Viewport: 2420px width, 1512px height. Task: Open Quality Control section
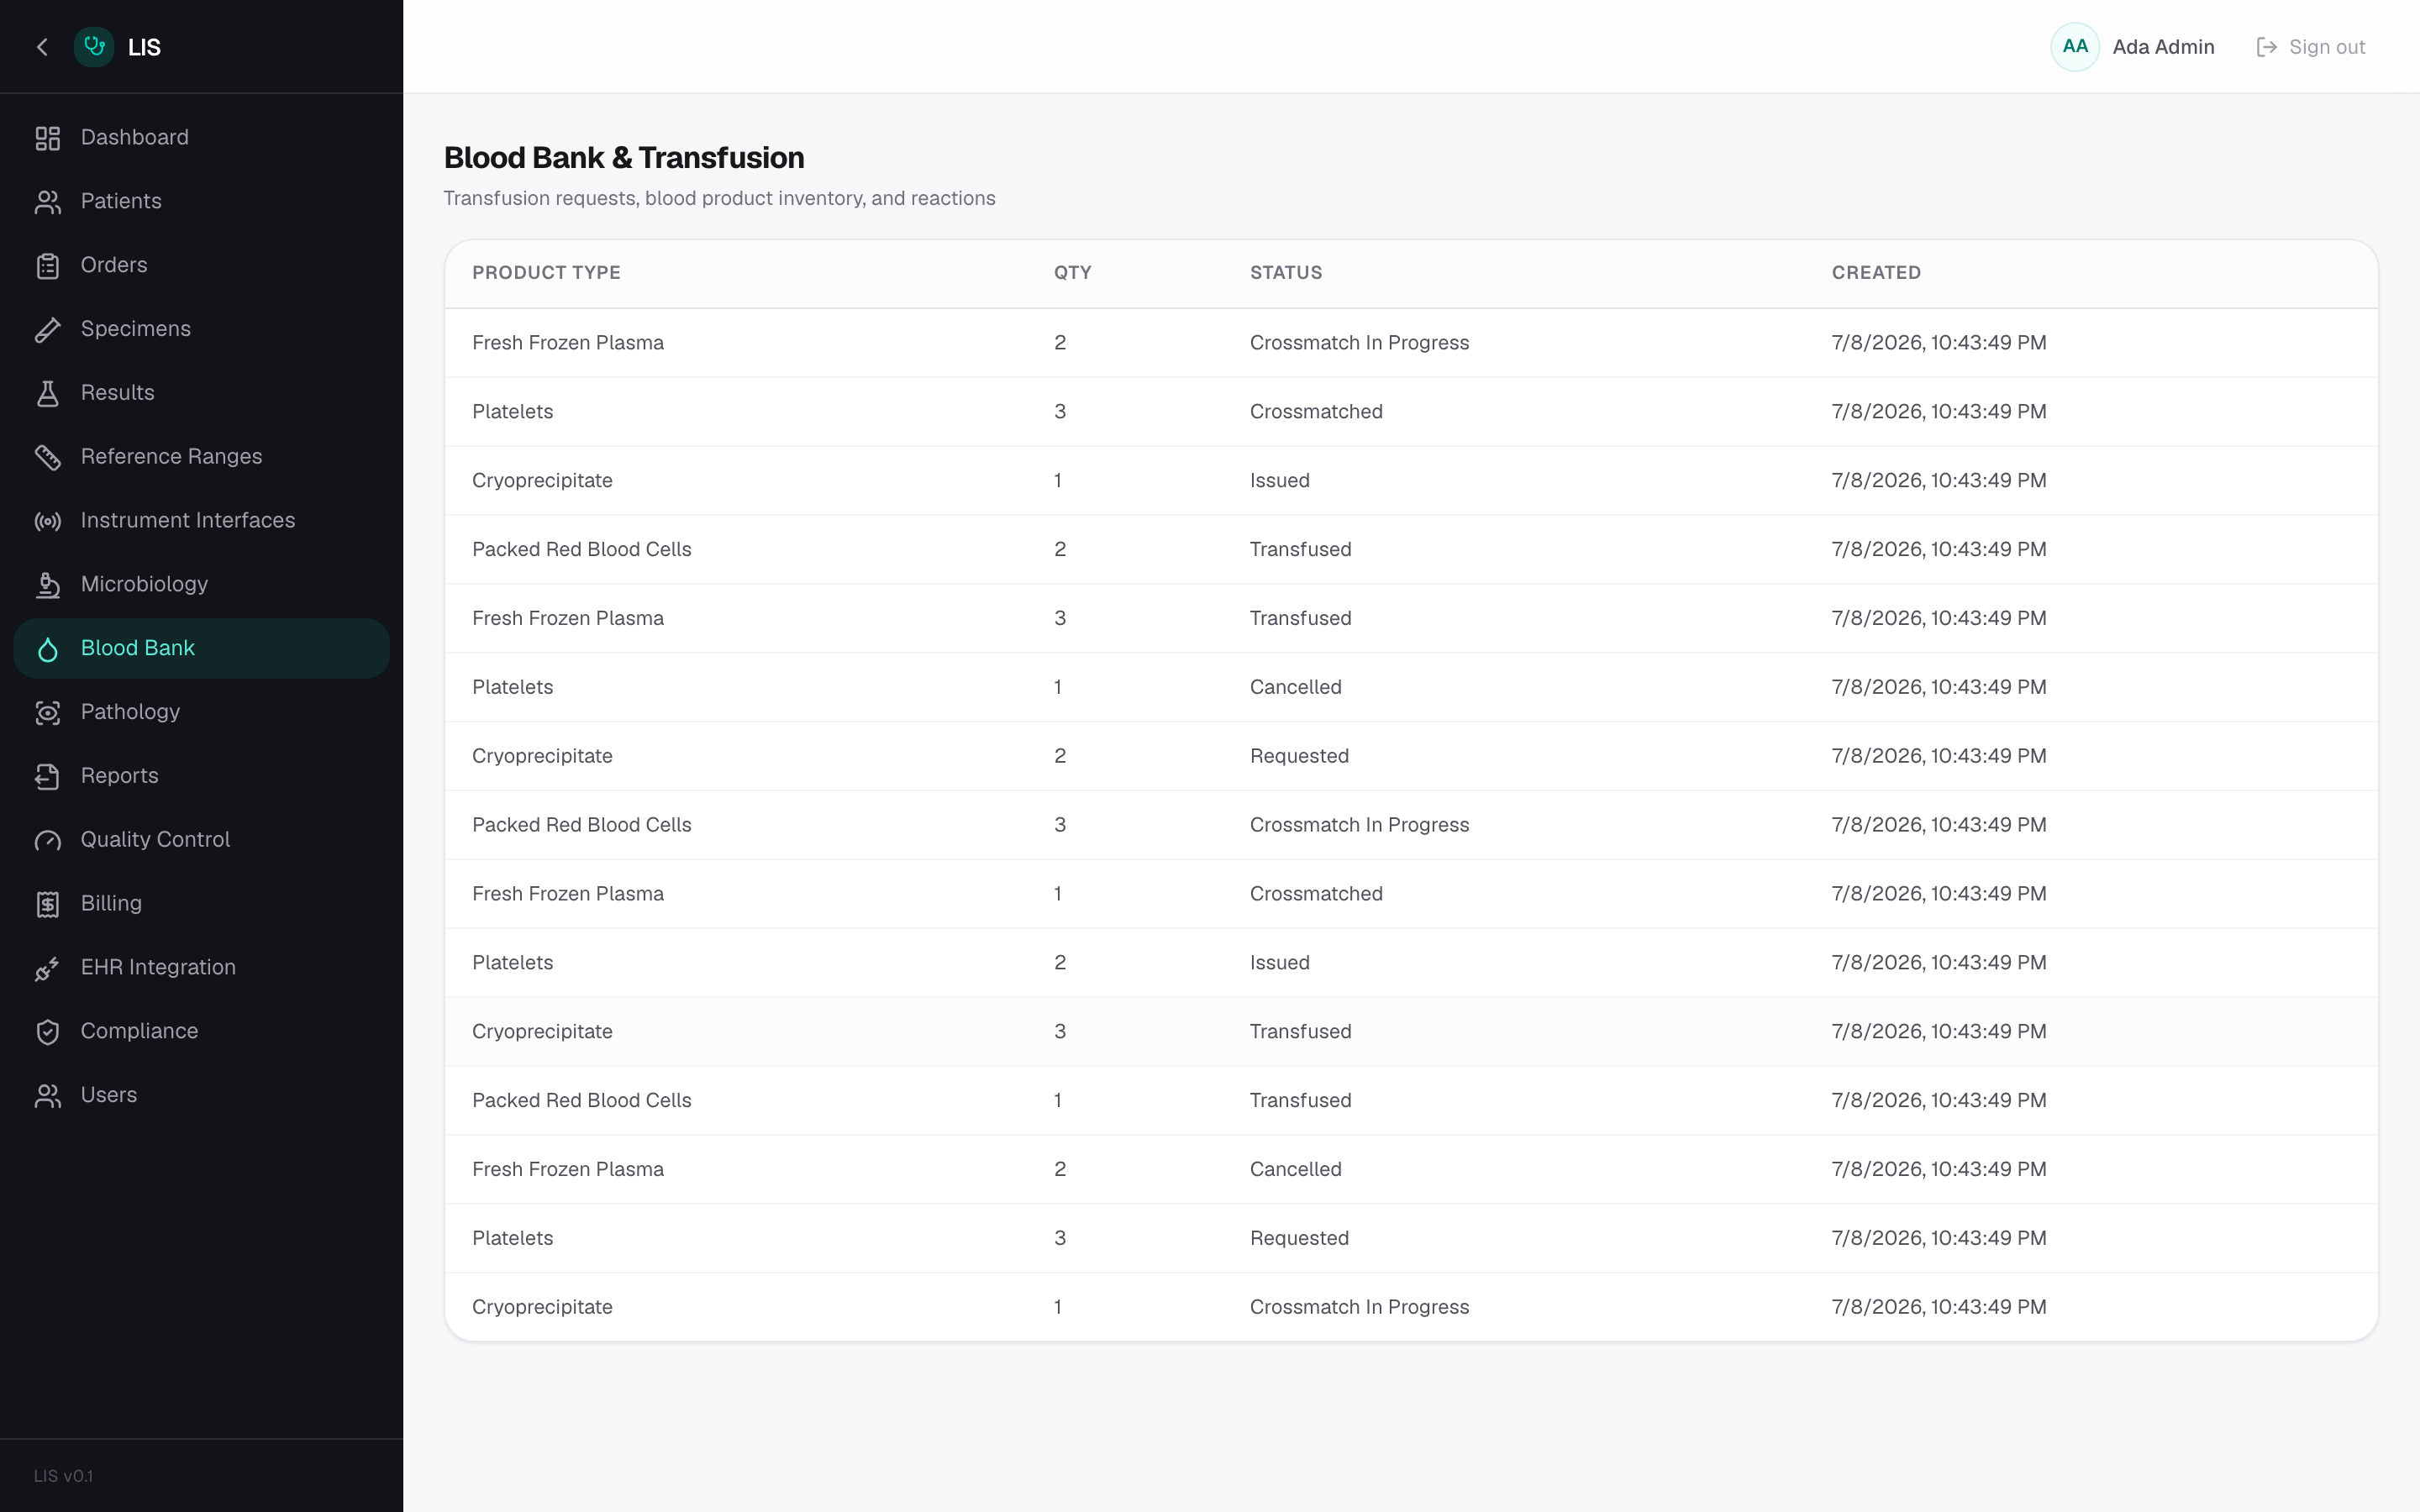click(201, 840)
